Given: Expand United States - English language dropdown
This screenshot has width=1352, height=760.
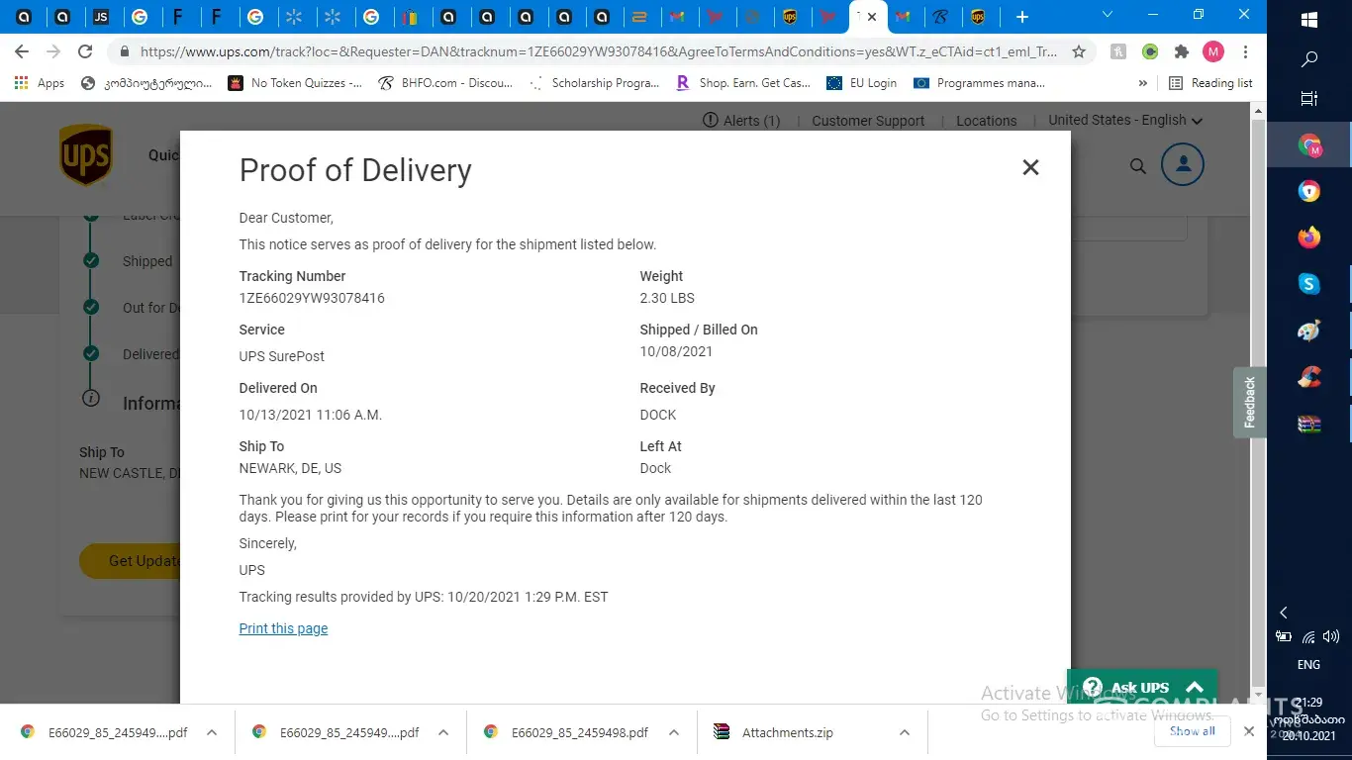Looking at the screenshot, I should [1125, 120].
